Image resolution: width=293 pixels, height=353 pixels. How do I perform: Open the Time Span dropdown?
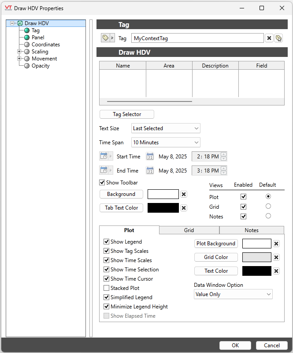(x=166, y=143)
